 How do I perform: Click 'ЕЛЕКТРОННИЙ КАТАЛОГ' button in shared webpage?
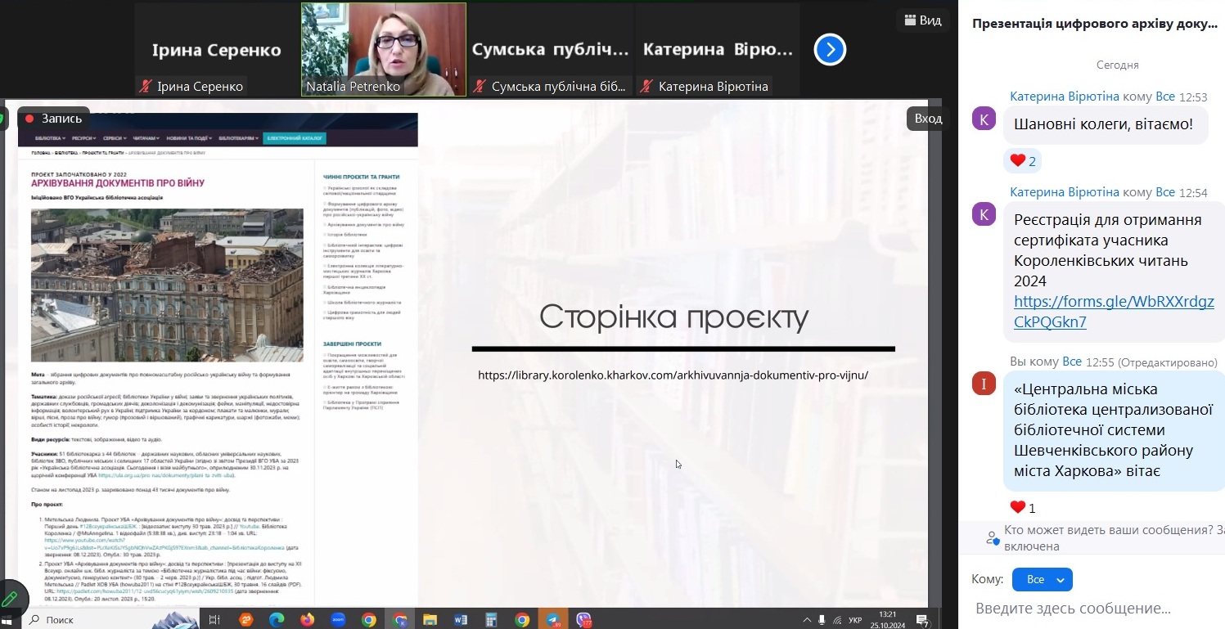(295, 138)
